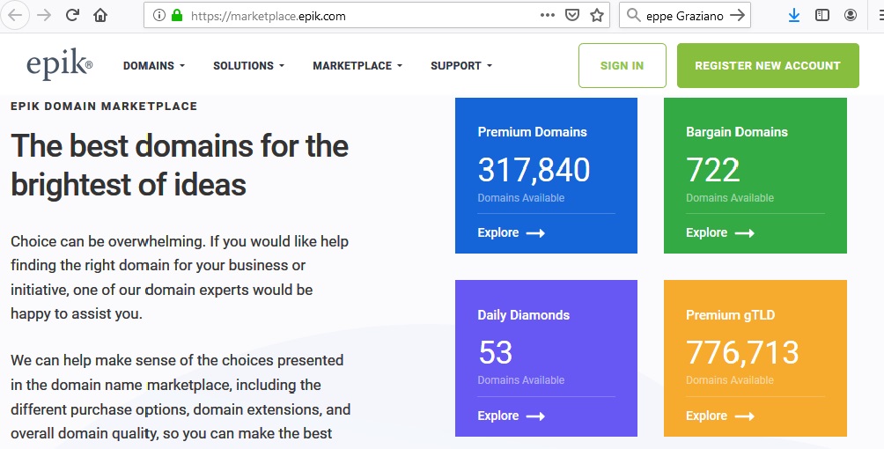Open the Firefox downloads arrow icon
This screenshot has height=449, width=884.
pos(794,15)
